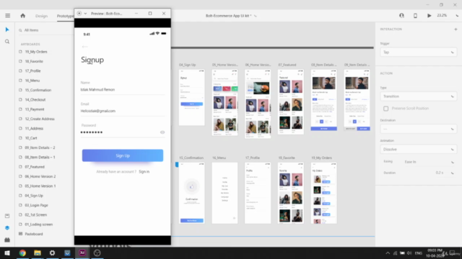Screen dimensions: 462x259
Task: Open Settings gear in the taskbar
Action: click(x=52, y=253)
